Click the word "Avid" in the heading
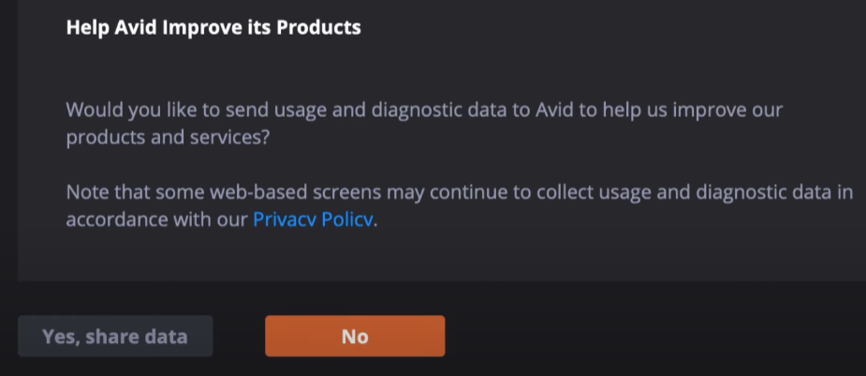Screen dimensions: 866x376 tap(139, 27)
